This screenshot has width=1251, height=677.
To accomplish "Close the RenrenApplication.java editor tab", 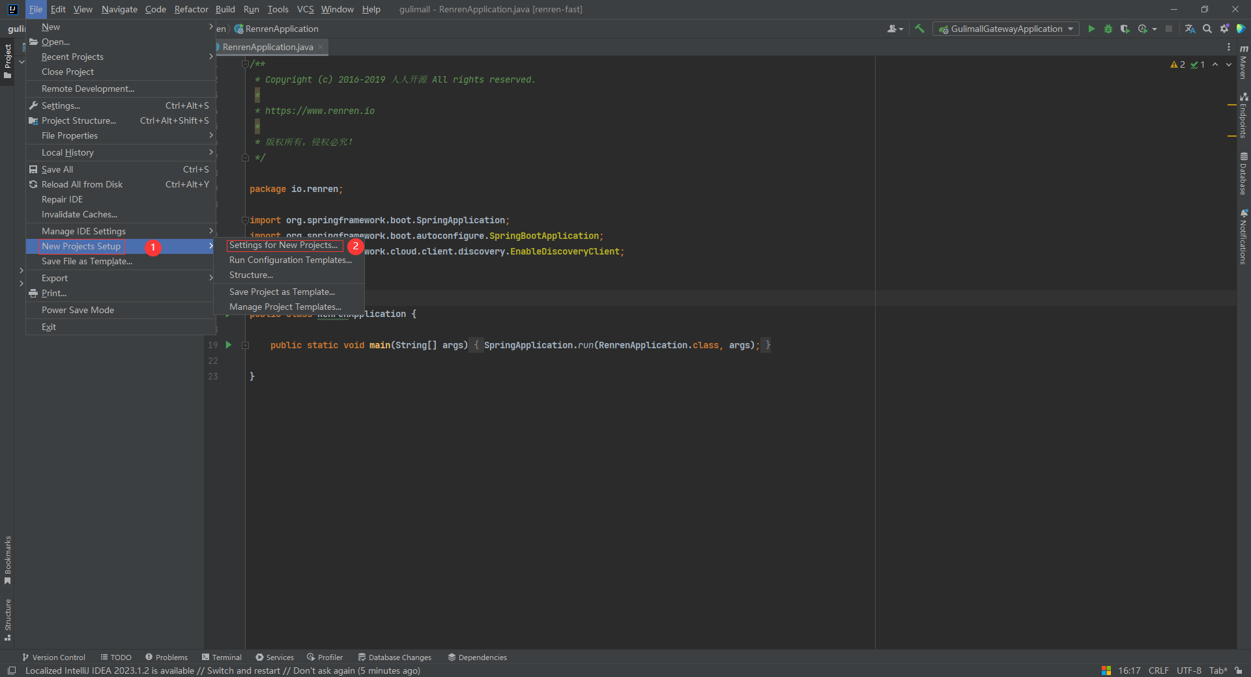I will (x=321, y=47).
